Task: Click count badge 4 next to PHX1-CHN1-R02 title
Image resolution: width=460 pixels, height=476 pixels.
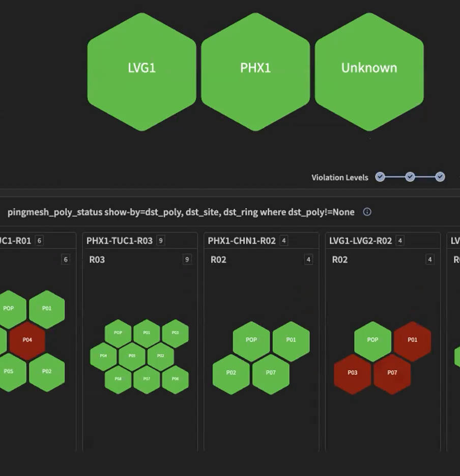Action: 283,241
